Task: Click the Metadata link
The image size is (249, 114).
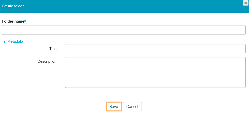Action: point(15,41)
